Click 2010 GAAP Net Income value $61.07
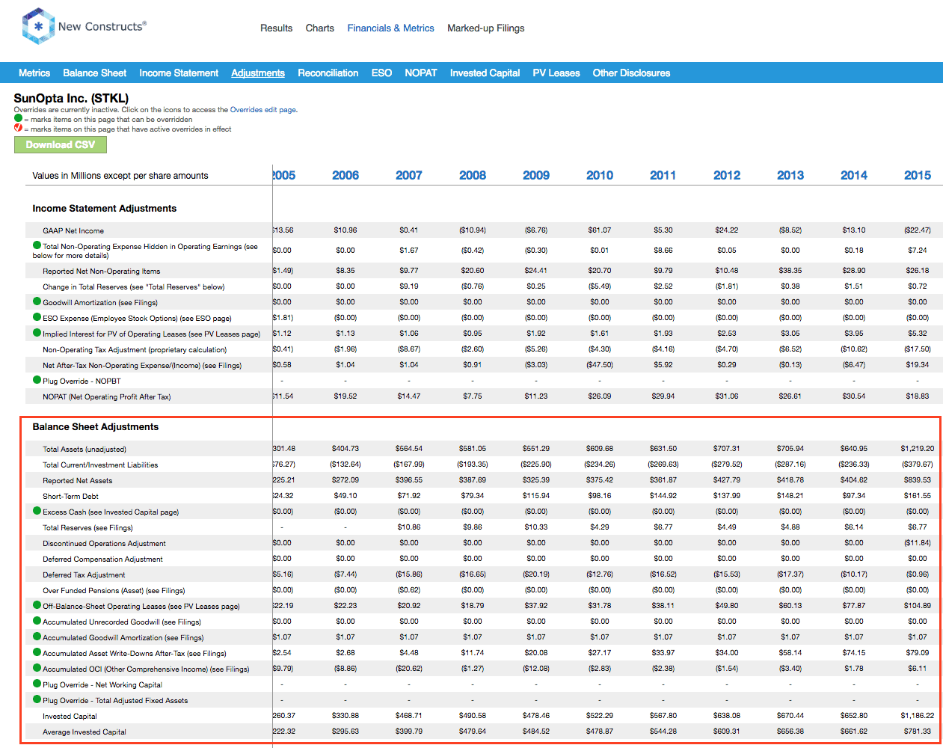Viewport: 943px width, 748px height. click(600, 230)
